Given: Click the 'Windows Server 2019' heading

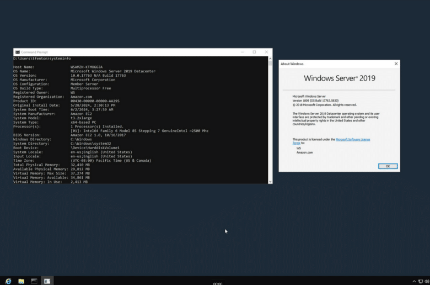Looking at the screenshot, I should coord(340,78).
